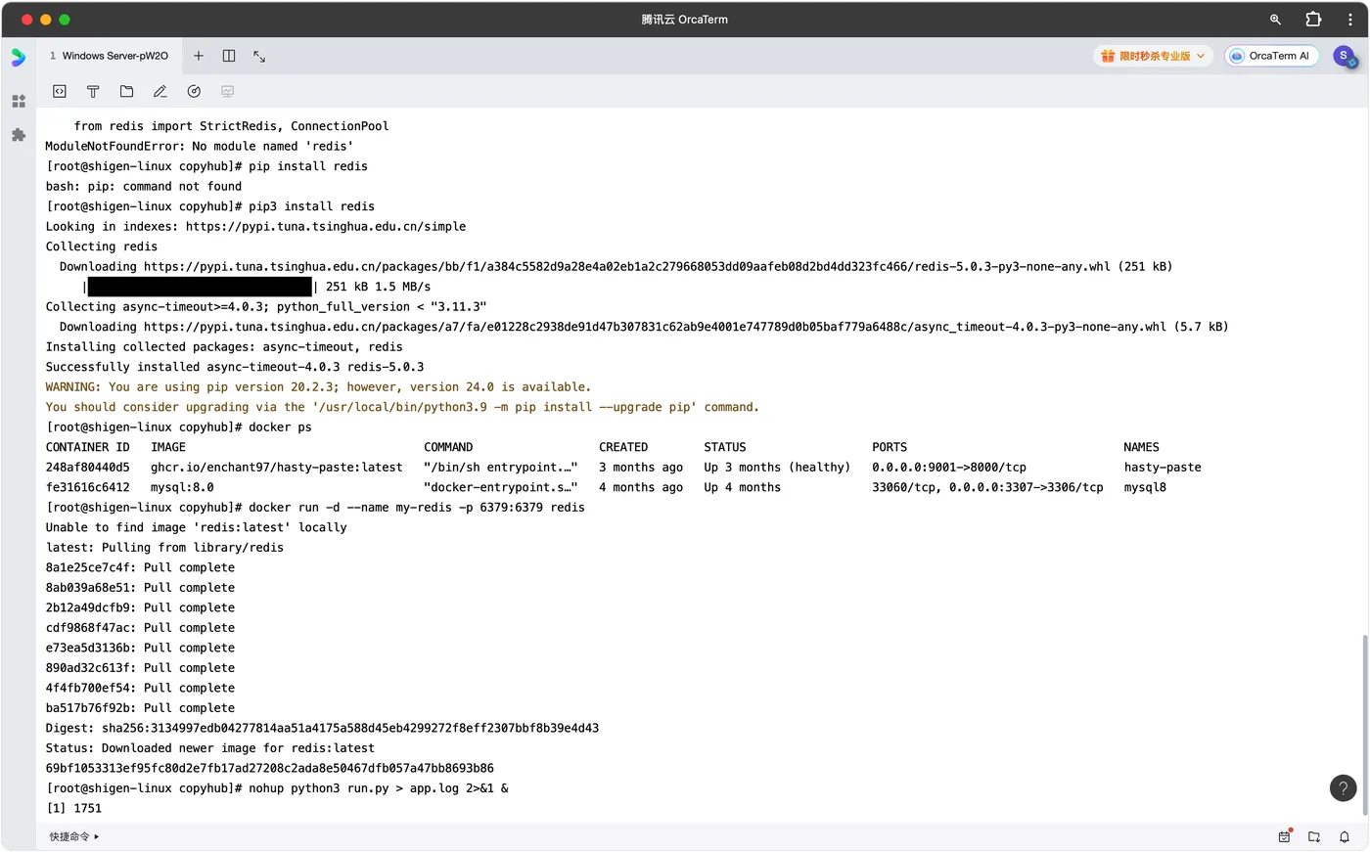Click the zoom magnifier in title bar
Image resolution: width=1370 pixels, height=852 pixels.
point(1275,19)
